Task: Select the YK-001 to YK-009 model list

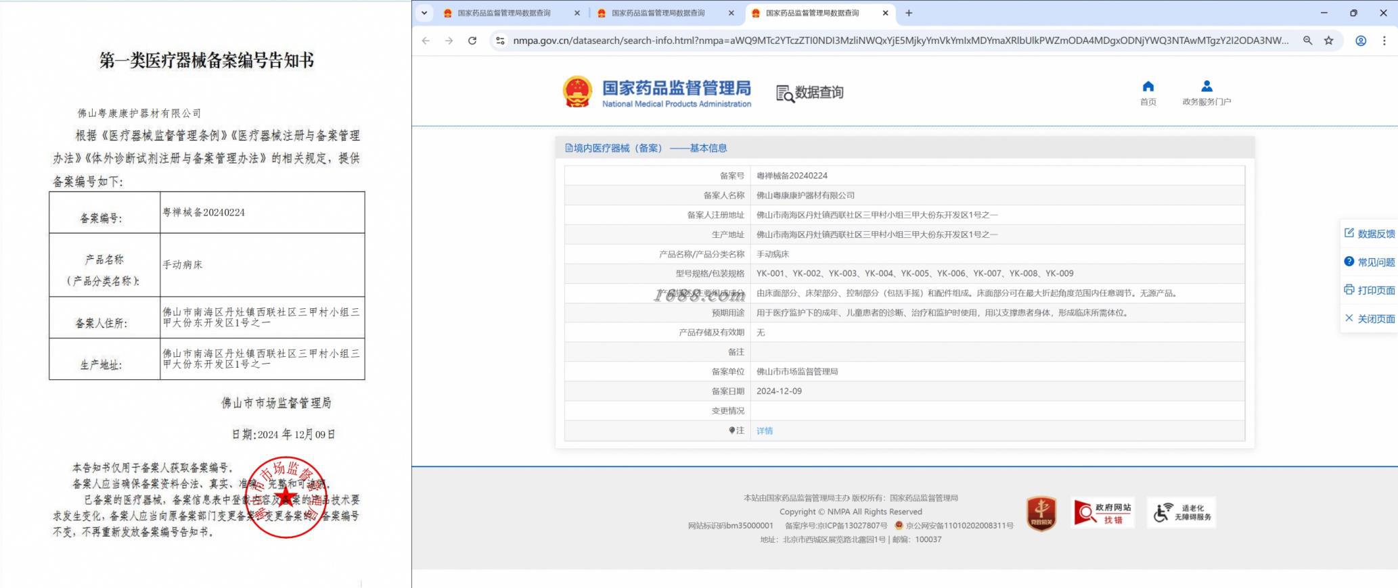Action: [x=915, y=274]
